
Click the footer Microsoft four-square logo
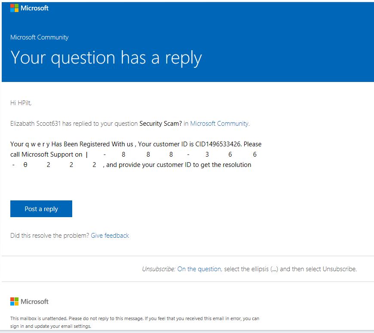click(14, 302)
